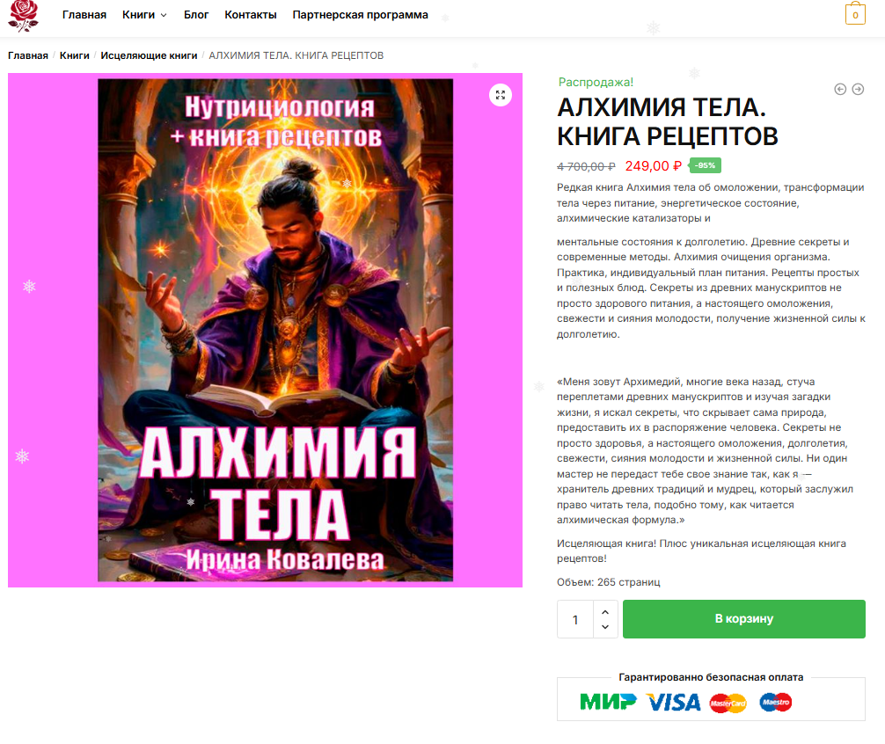
Task: Click the MasterCard payment logo
Action: point(728,703)
